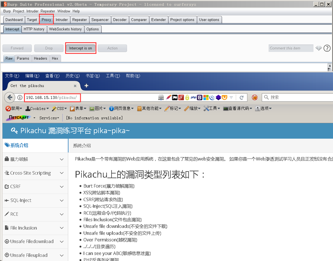Click the Windows logo icon in address bar
The width and height of the screenshot is (333, 261).
[206, 97]
